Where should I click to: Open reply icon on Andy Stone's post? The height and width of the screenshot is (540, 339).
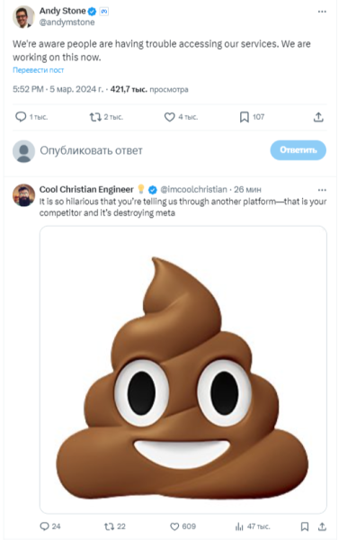pyautogui.click(x=21, y=117)
